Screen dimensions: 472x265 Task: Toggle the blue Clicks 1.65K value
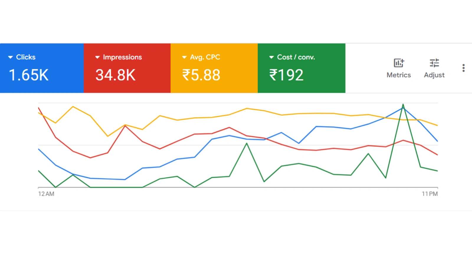[29, 75]
